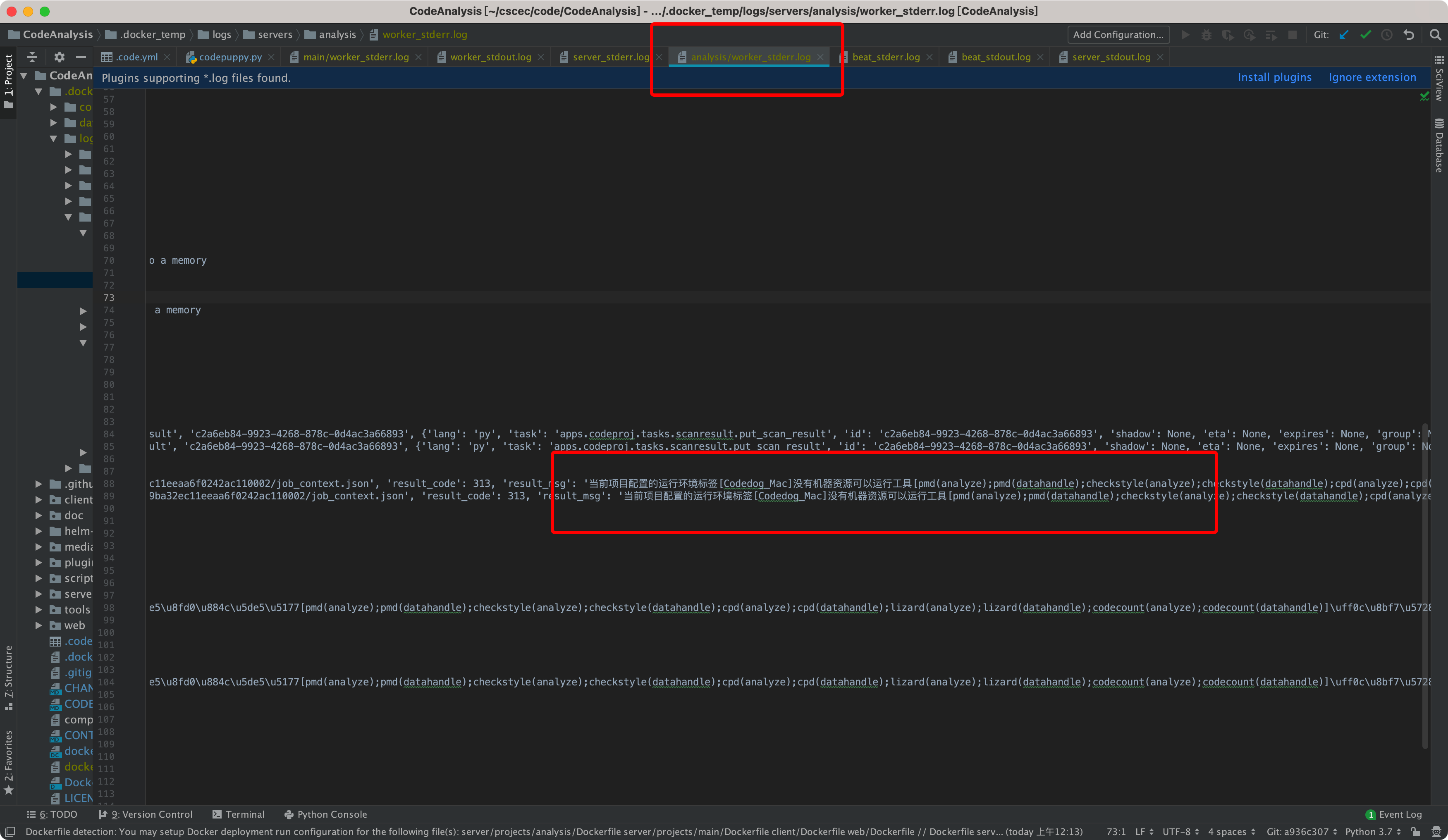The height and width of the screenshot is (840, 1448).
Task: Click the Install plugins link
Action: coord(1274,77)
